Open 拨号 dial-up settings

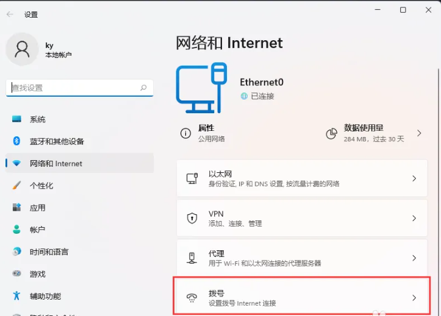click(x=302, y=296)
